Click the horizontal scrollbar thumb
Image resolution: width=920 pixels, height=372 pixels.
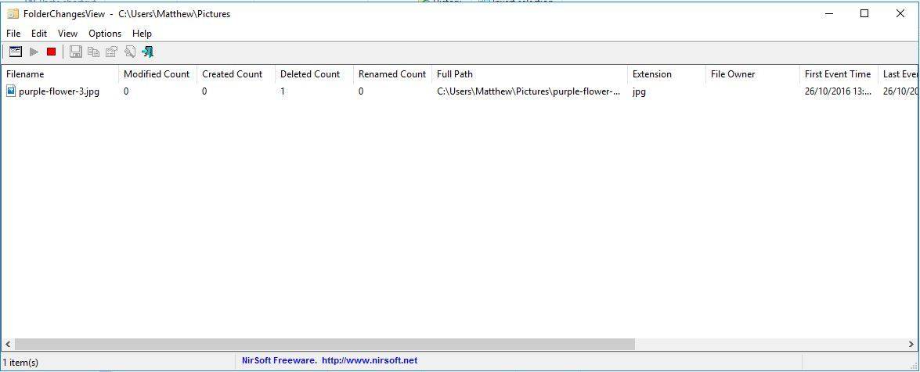point(325,345)
